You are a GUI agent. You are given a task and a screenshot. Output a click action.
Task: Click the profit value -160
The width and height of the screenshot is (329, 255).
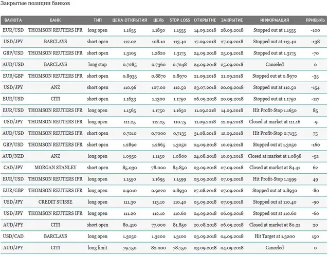pos(315,145)
